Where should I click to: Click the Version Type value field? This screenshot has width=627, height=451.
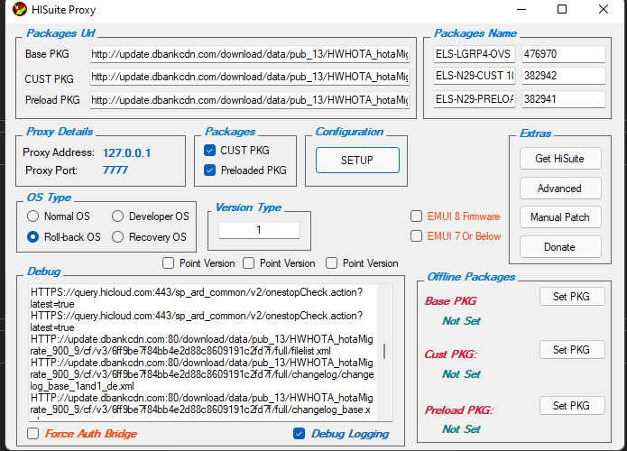click(x=259, y=230)
